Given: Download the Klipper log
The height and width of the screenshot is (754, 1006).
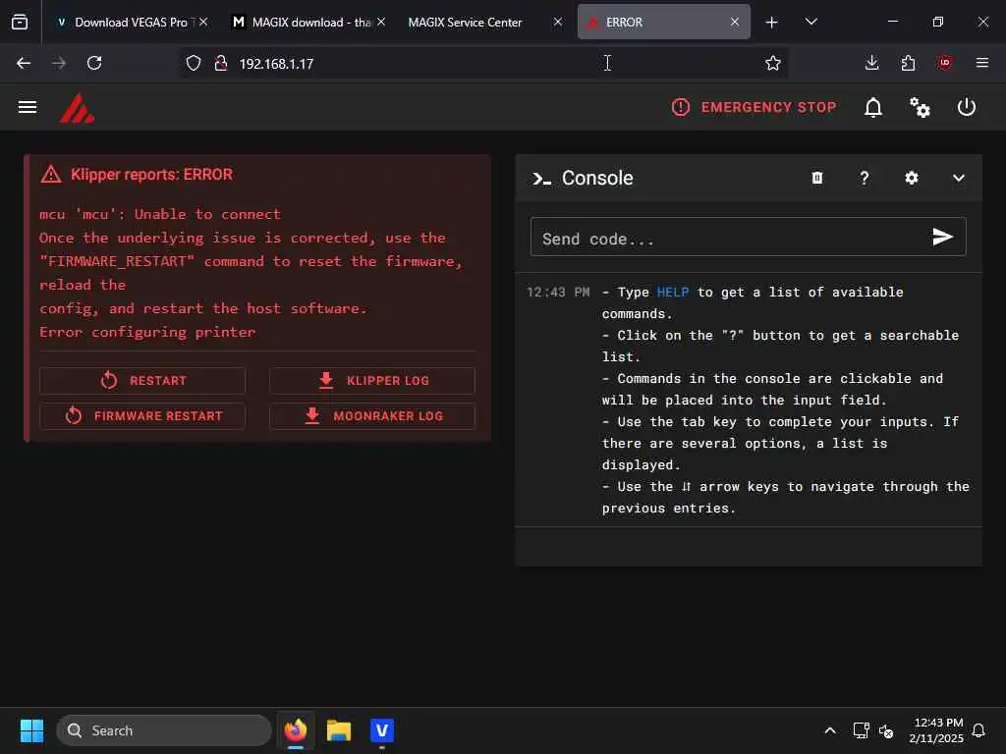Looking at the screenshot, I should pos(372,381).
